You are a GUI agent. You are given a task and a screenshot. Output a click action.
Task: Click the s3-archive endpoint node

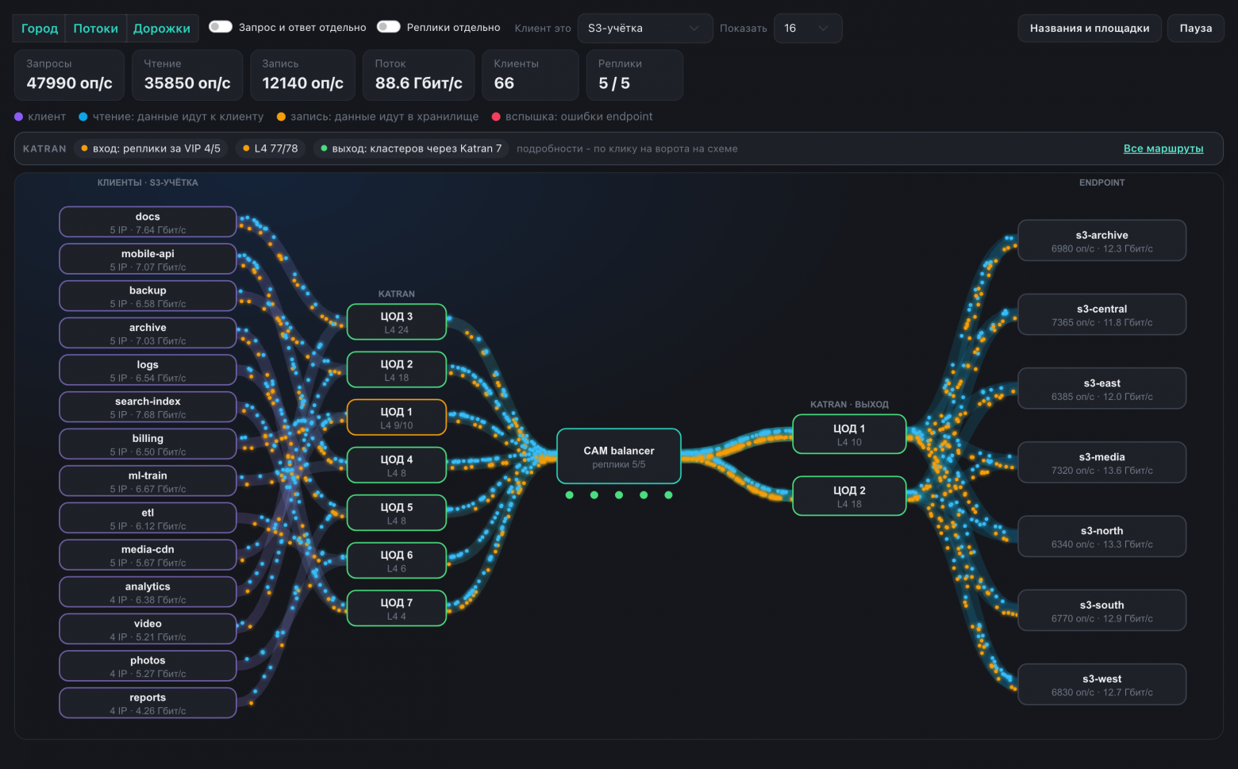tap(1102, 240)
